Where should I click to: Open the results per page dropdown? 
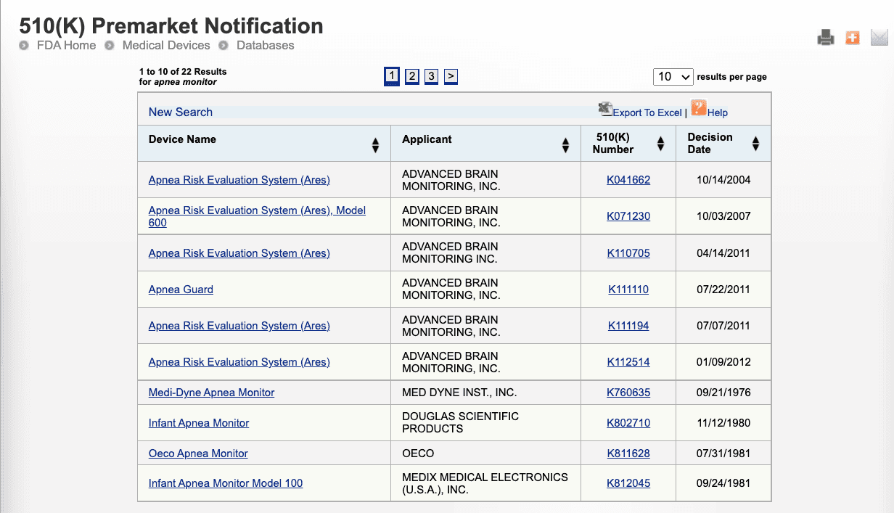673,76
